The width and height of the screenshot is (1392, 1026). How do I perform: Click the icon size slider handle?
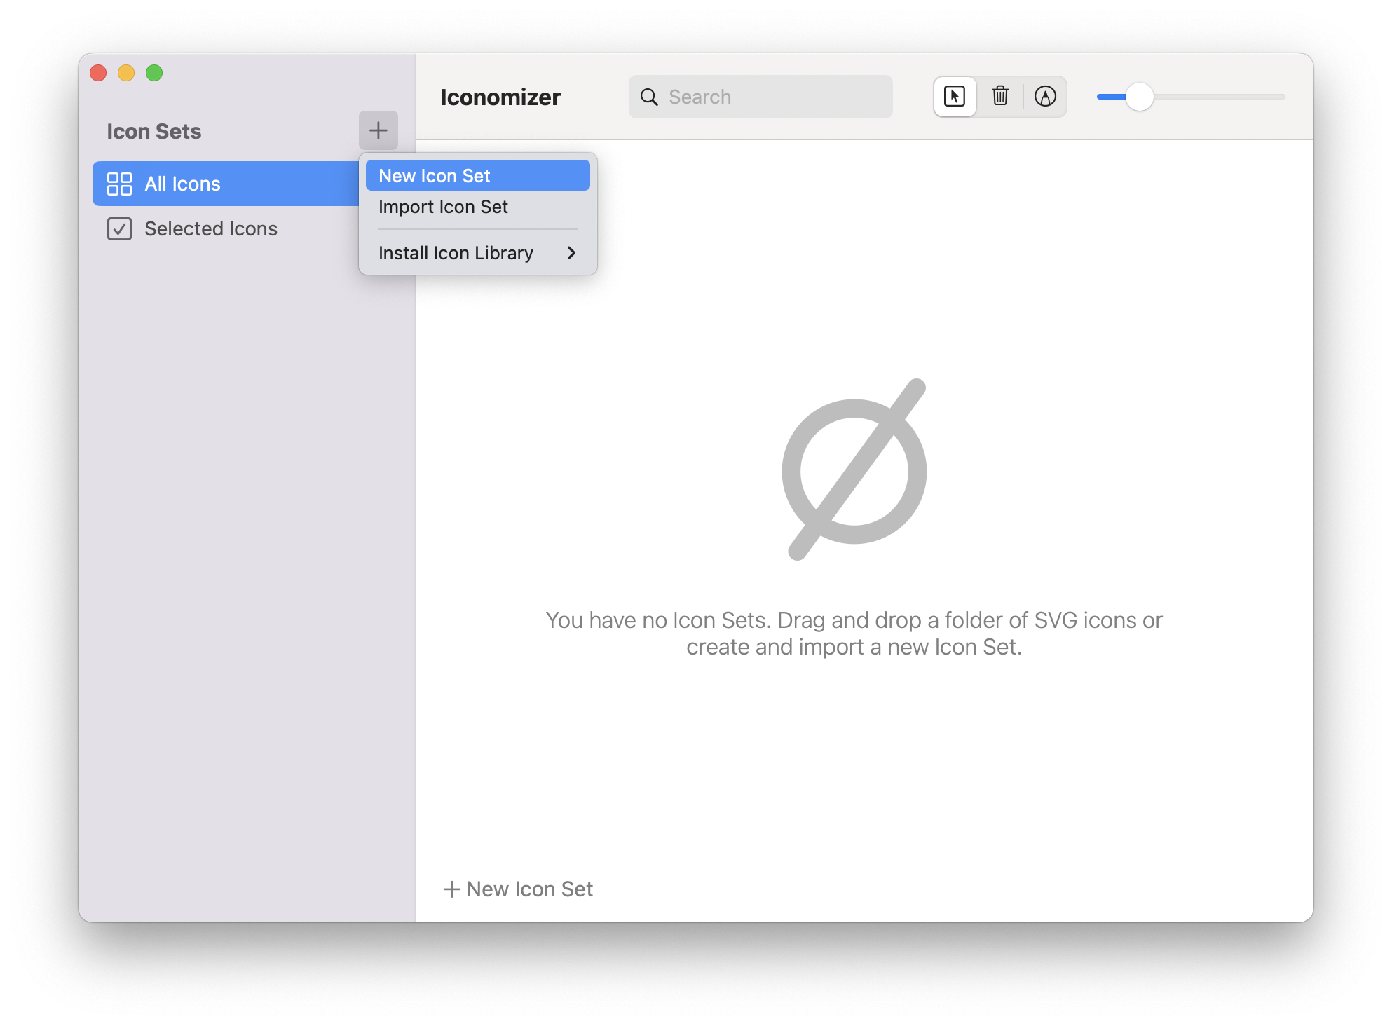[x=1139, y=97]
